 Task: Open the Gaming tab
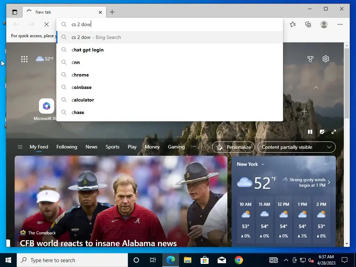click(176, 147)
